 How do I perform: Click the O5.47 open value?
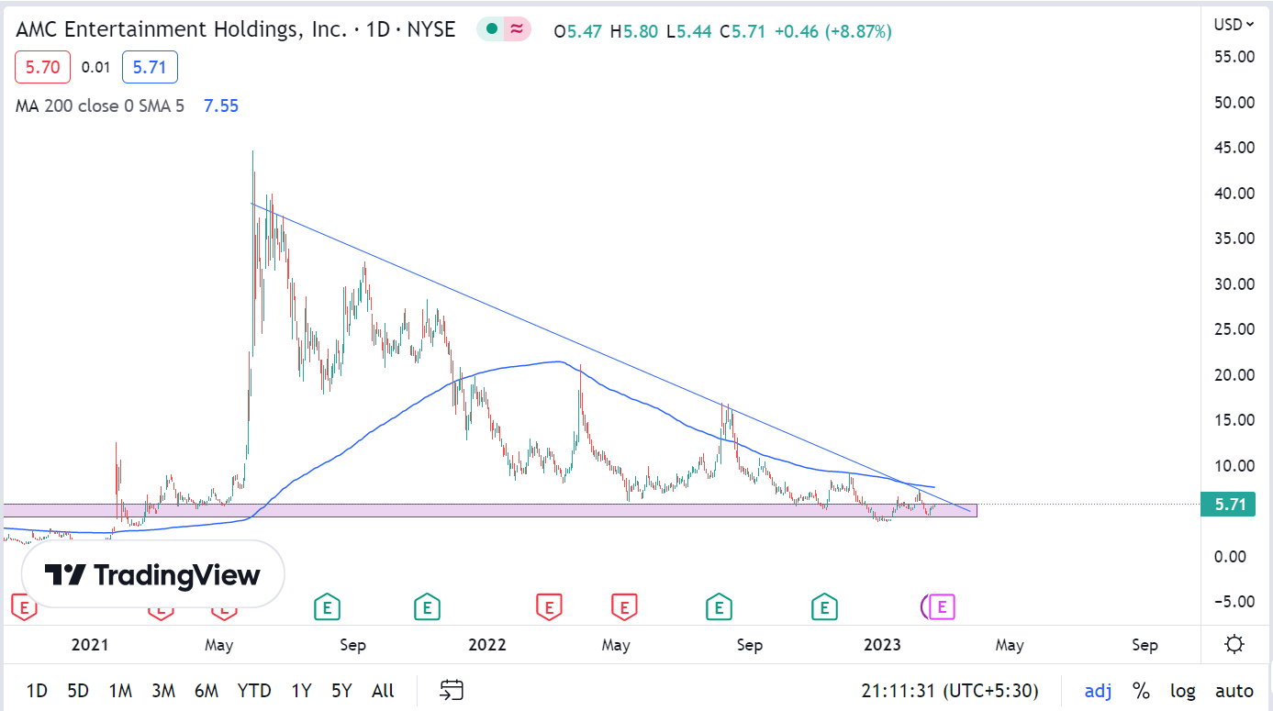[579, 31]
